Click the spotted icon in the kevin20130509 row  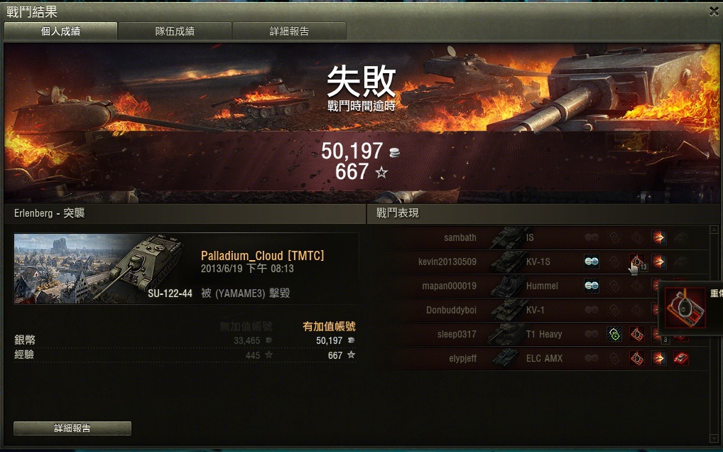coord(592,262)
